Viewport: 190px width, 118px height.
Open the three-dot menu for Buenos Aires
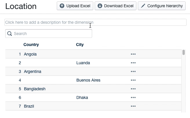(133, 80)
